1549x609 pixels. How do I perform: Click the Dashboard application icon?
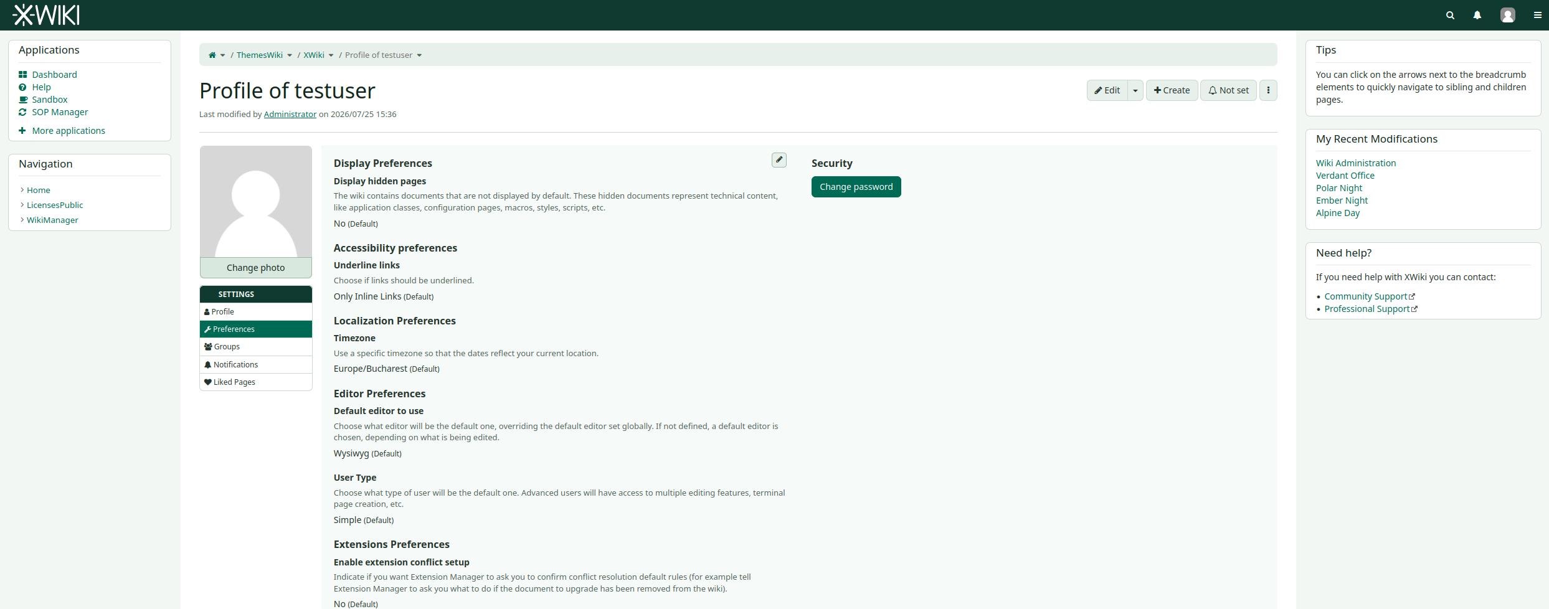(23, 75)
